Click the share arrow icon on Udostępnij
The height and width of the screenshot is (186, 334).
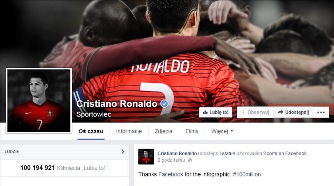coord(280,112)
